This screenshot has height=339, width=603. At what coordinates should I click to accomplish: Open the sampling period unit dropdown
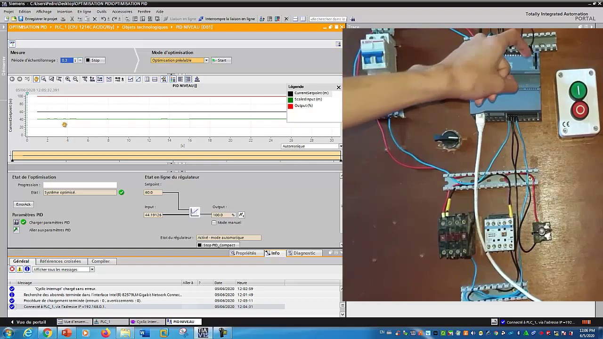coord(80,60)
